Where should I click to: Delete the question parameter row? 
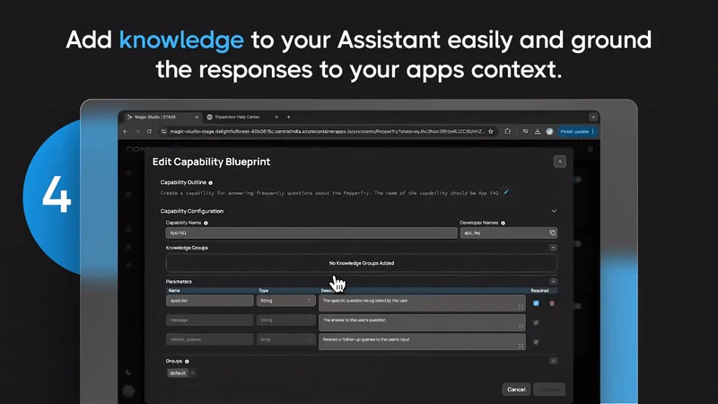click(x=552, y=303)
